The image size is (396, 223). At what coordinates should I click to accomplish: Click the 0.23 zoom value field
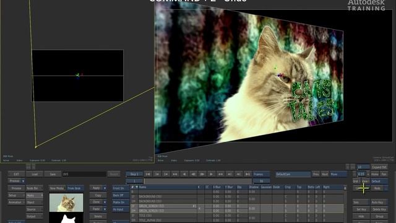(x=361, y=174)
